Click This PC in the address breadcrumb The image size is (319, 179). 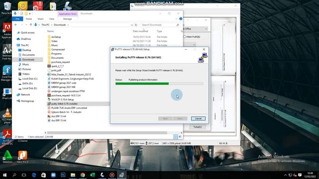45,25
